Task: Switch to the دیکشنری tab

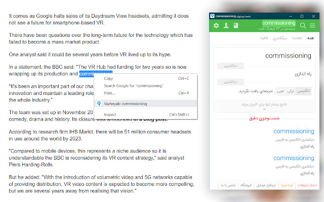Action: [280, 38]
